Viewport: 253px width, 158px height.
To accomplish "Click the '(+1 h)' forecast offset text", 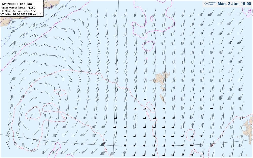I will pos(37,14).
